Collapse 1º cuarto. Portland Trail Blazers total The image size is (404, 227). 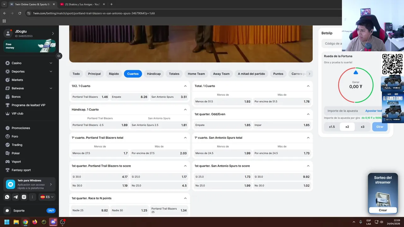tap(185, 138)
